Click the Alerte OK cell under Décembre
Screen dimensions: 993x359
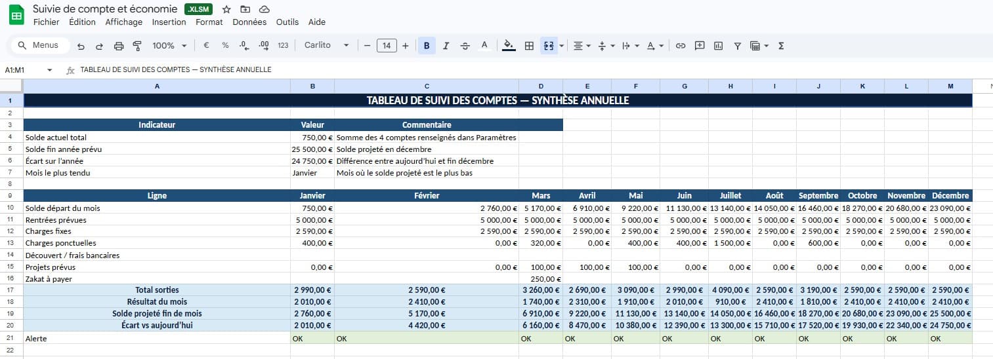[950, 339]
